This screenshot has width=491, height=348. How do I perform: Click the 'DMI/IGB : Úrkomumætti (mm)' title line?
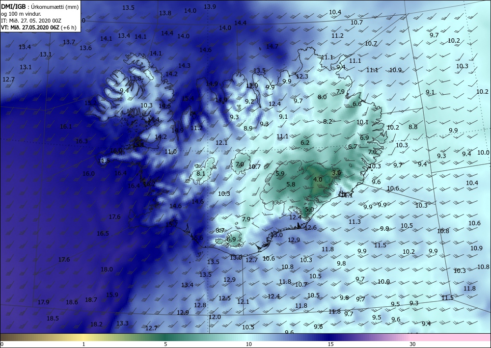click(40, 6)
